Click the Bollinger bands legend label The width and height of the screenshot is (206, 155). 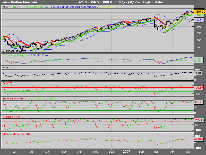[72, 7]
